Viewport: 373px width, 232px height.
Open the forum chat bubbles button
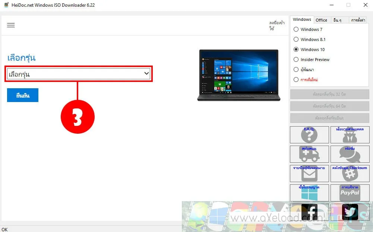tap(350, 154)
